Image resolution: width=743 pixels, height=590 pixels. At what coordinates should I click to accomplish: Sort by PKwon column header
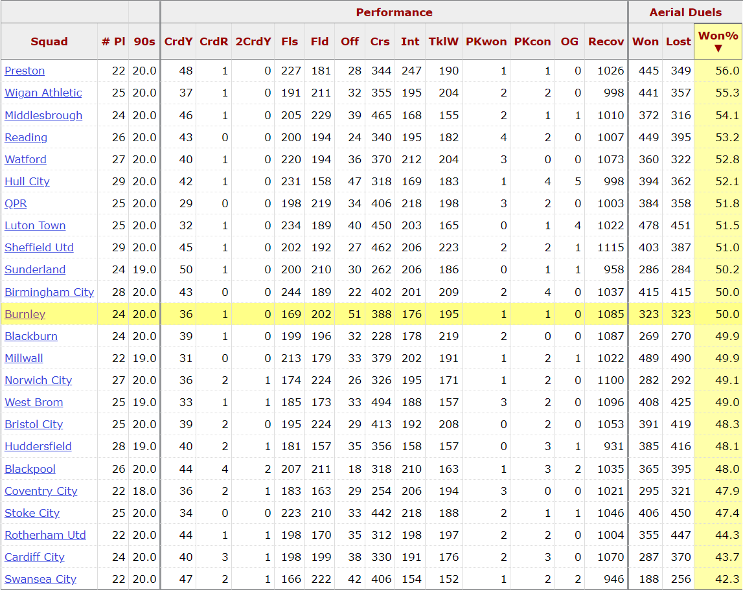pyautogui.click(x=486, y=41)
